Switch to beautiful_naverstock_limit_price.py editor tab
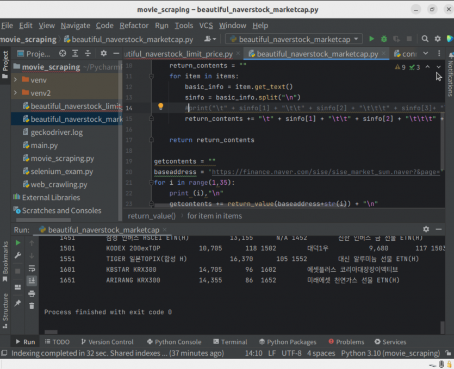The image size is (454, 369). pyautogui.click(x=179, y=54)
